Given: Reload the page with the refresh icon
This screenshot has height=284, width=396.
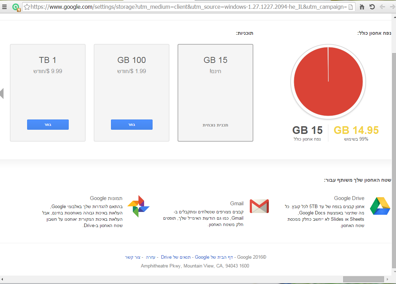Looking at the screenshot, I should click(372, 7).
